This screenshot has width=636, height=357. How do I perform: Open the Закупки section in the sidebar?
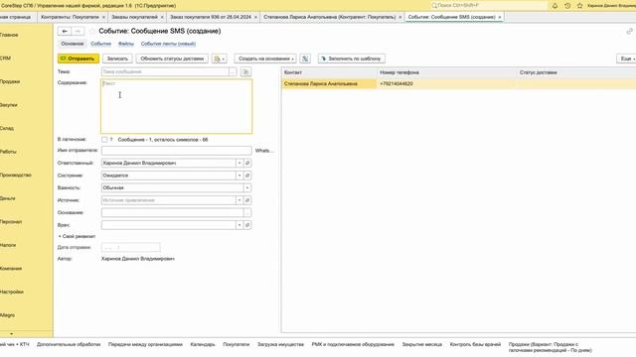tap(9, 105)
